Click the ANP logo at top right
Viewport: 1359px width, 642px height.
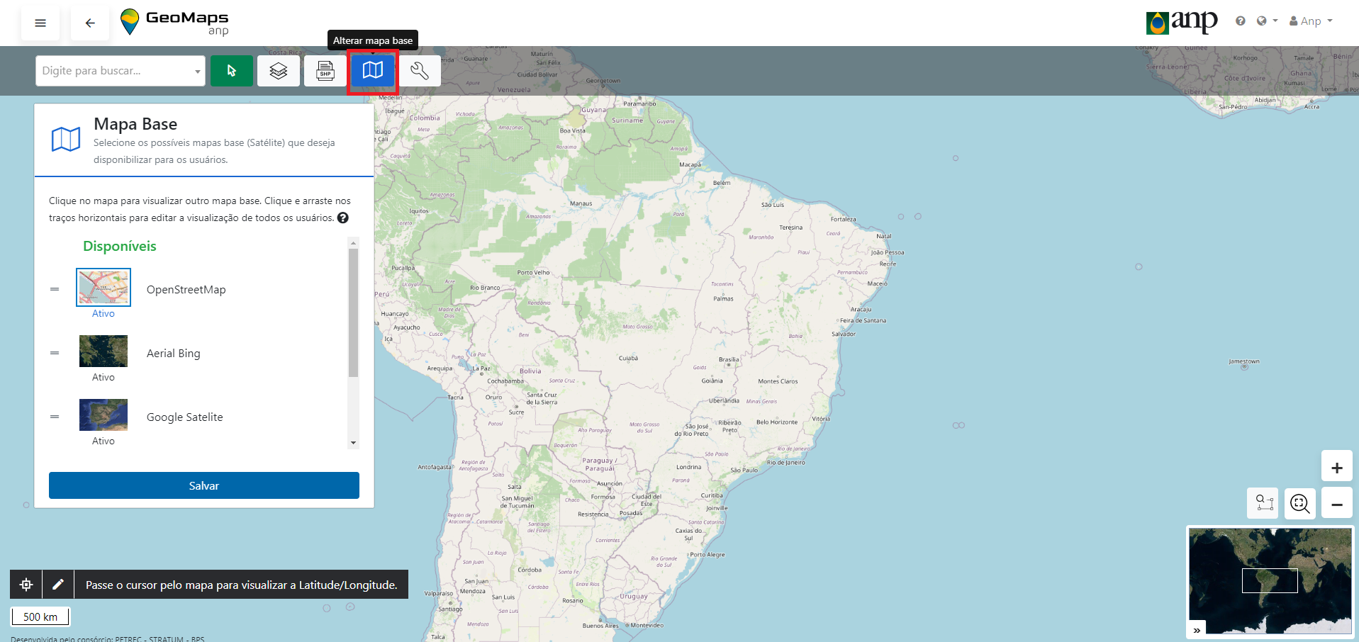pos(1182,22)
